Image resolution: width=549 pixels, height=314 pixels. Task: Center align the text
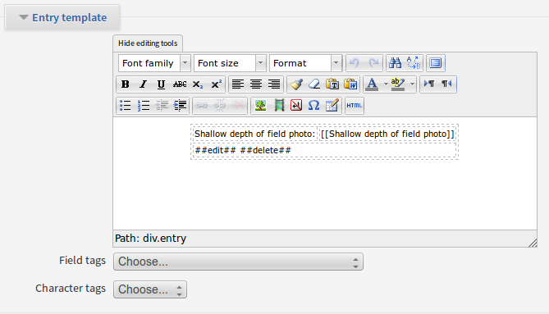coord(256,84)
